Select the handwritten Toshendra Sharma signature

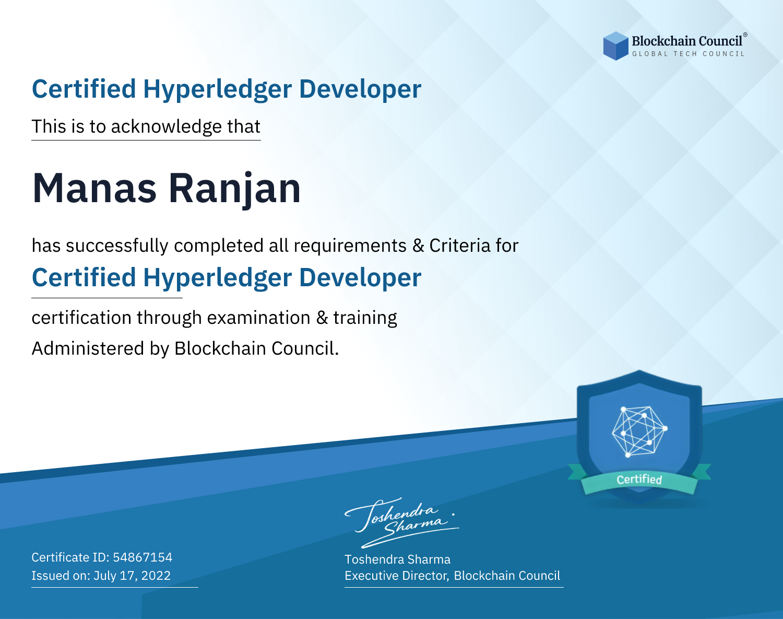click(401, 522)
